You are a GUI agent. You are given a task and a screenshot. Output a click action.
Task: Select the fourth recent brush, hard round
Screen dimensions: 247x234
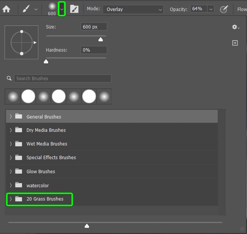click(x=59, y=96)
